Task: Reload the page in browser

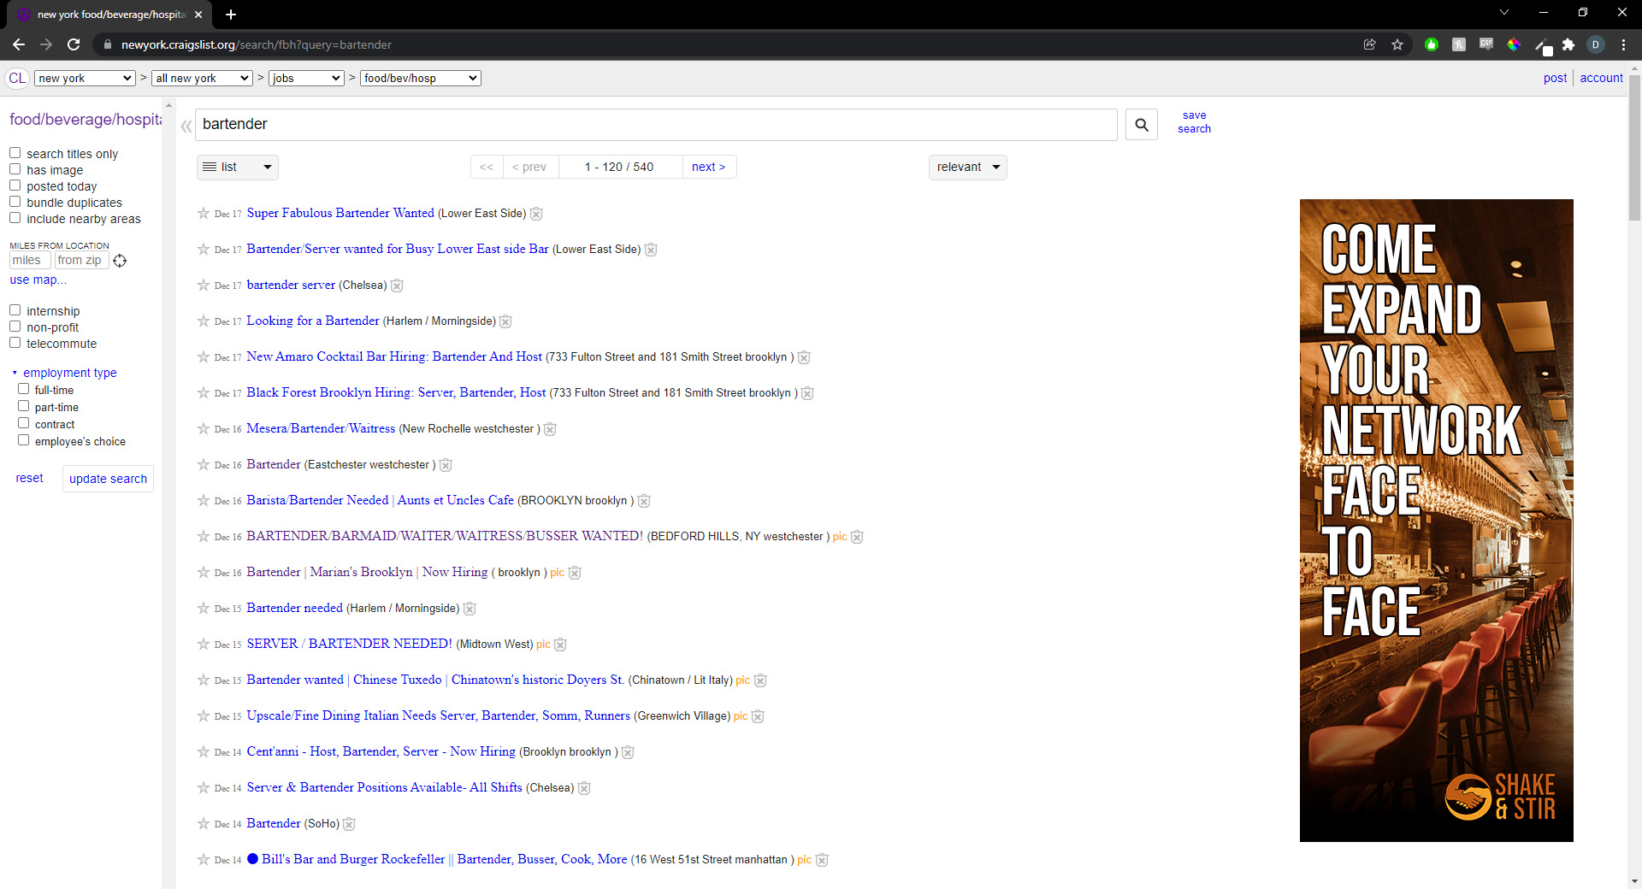Action: pyautogui.click(x=74, y=44)
